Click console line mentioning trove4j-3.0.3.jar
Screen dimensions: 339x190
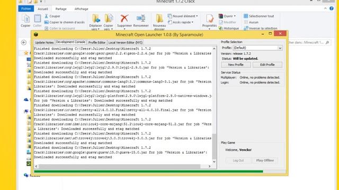click(122, 138)
